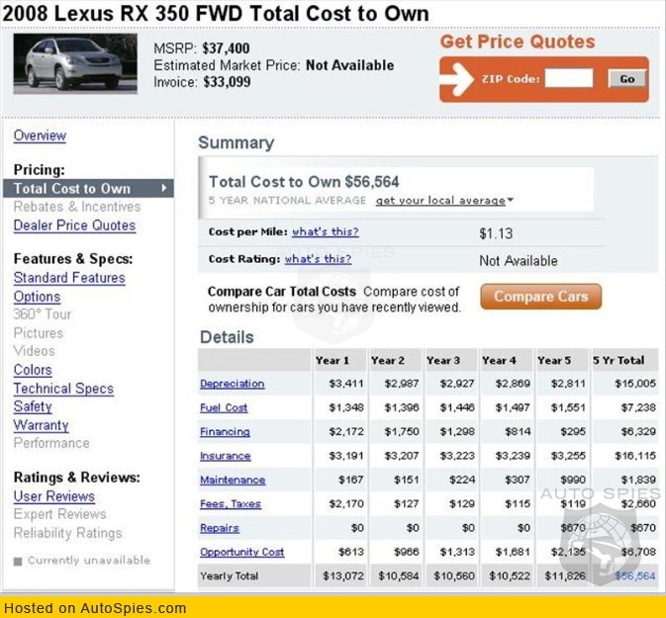Click the white arrow icon beside ZIP Code

click(456, 79)
